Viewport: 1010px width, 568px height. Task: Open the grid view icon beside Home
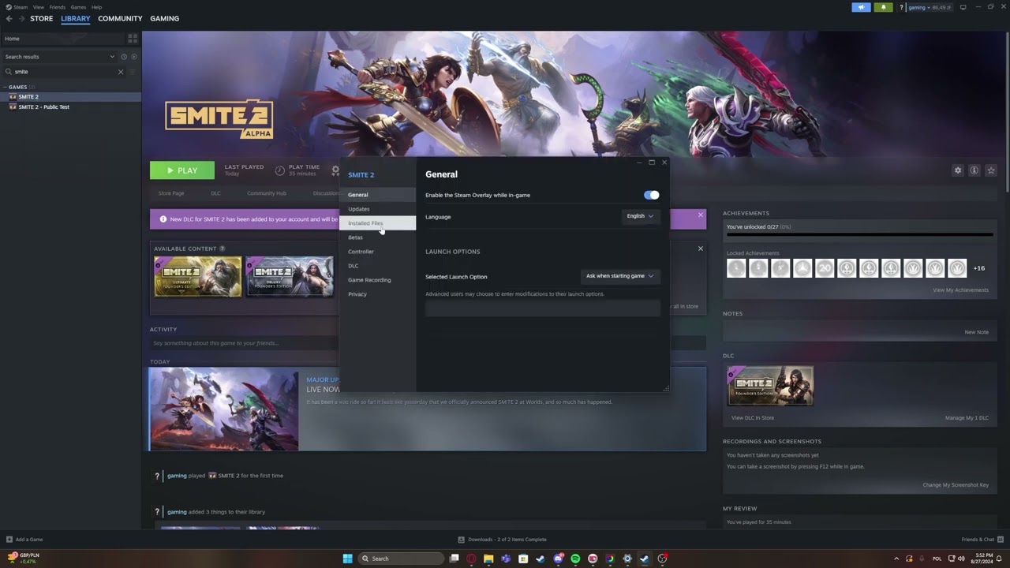(x=132, y=38)
